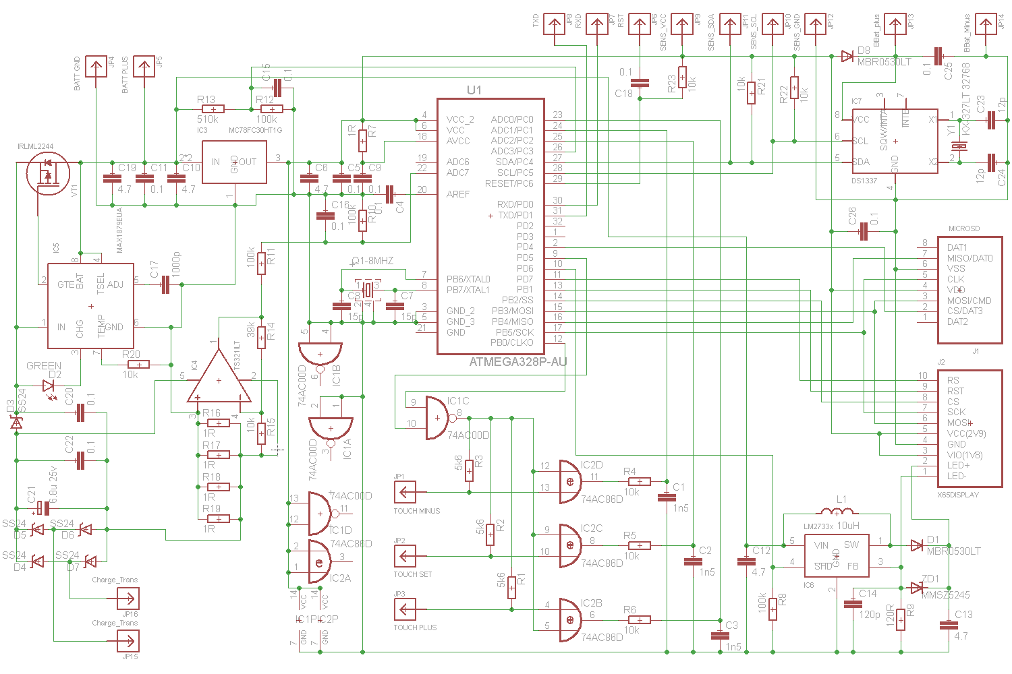This screenshot has width=1012, height=674.
Task: Select the ATMEGA328P-AU part name text
Action: [x=517, y=362]
